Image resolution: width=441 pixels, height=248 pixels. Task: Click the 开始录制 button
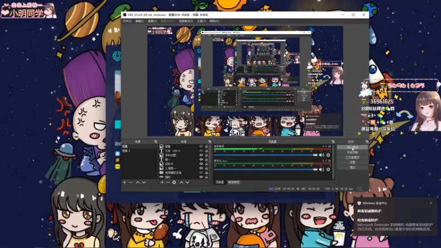(x=352, y=153)
